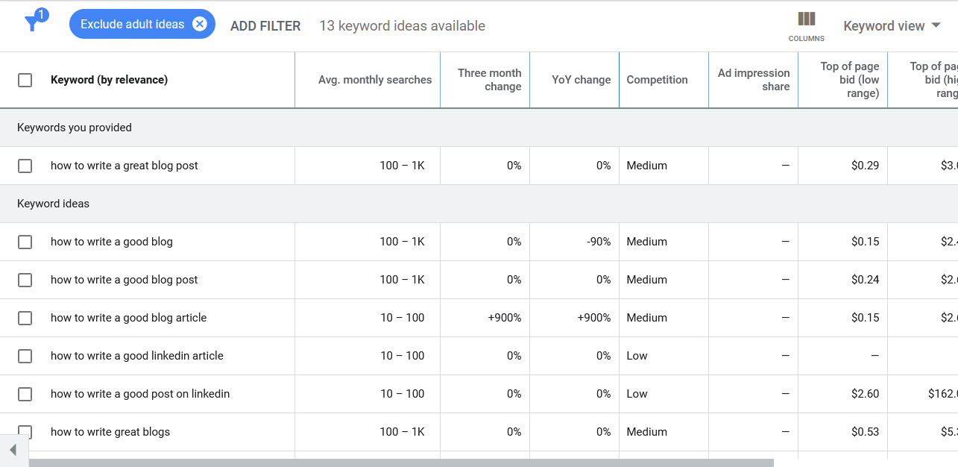The width and height of the screenshot is (958, 467).
Task: Sort by Ad impression share column
Action: 753,80
